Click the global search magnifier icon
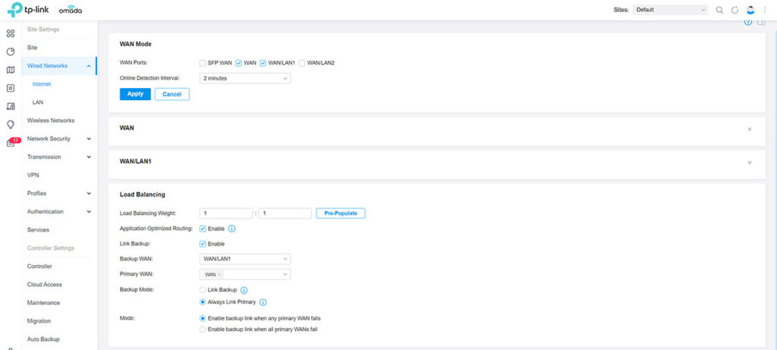777x350 pixels. click(719, 10)
